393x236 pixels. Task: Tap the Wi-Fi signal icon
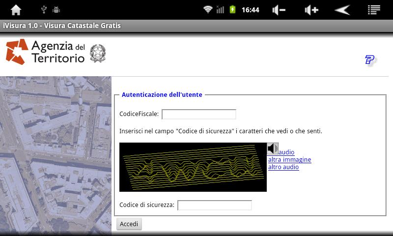(208, 9)
